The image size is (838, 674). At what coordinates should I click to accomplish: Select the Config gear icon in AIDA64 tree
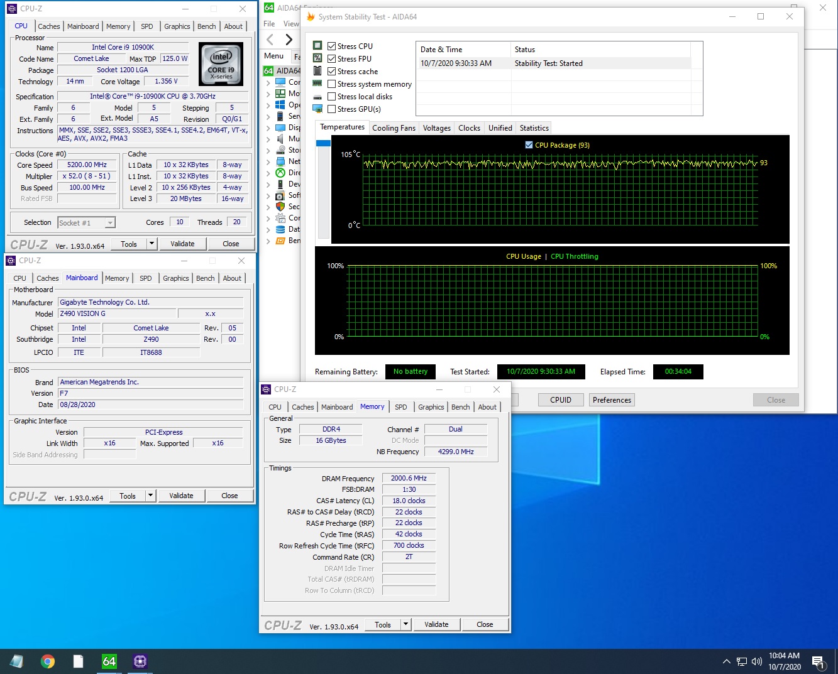tap(280, 218)
